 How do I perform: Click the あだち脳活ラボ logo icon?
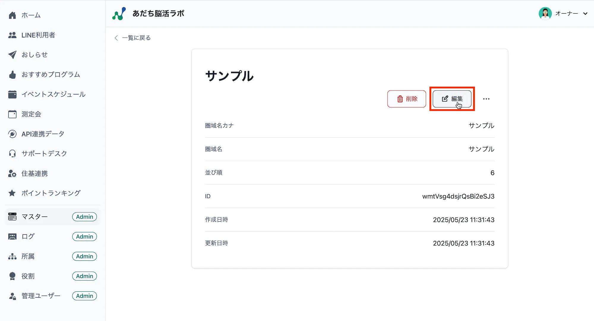[119, 14]
